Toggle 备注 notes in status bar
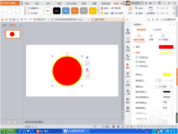 coord(106,127)
